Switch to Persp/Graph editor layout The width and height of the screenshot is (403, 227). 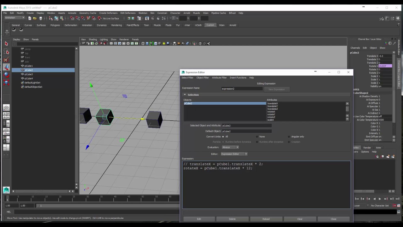tap(6, 131)
